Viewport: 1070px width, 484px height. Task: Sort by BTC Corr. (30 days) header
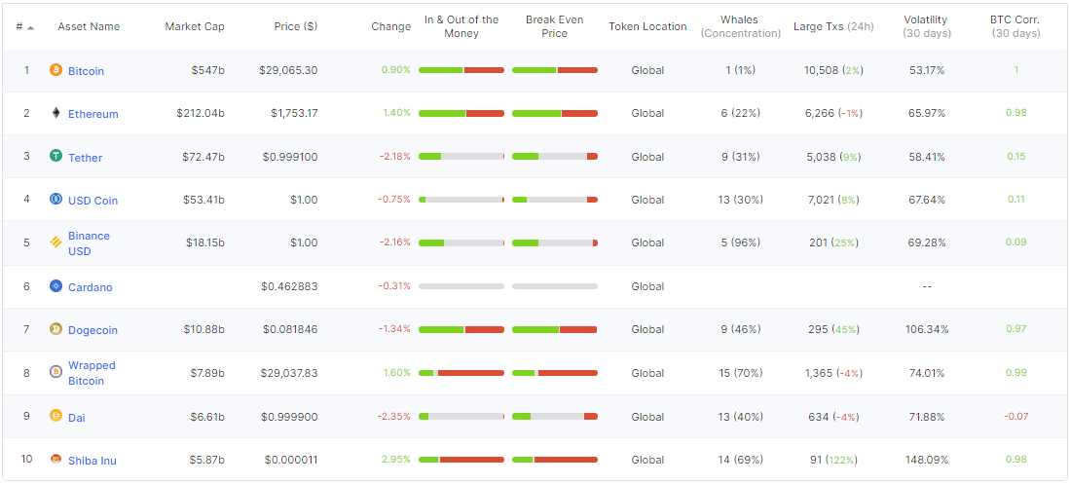[x=1015, y=26]
